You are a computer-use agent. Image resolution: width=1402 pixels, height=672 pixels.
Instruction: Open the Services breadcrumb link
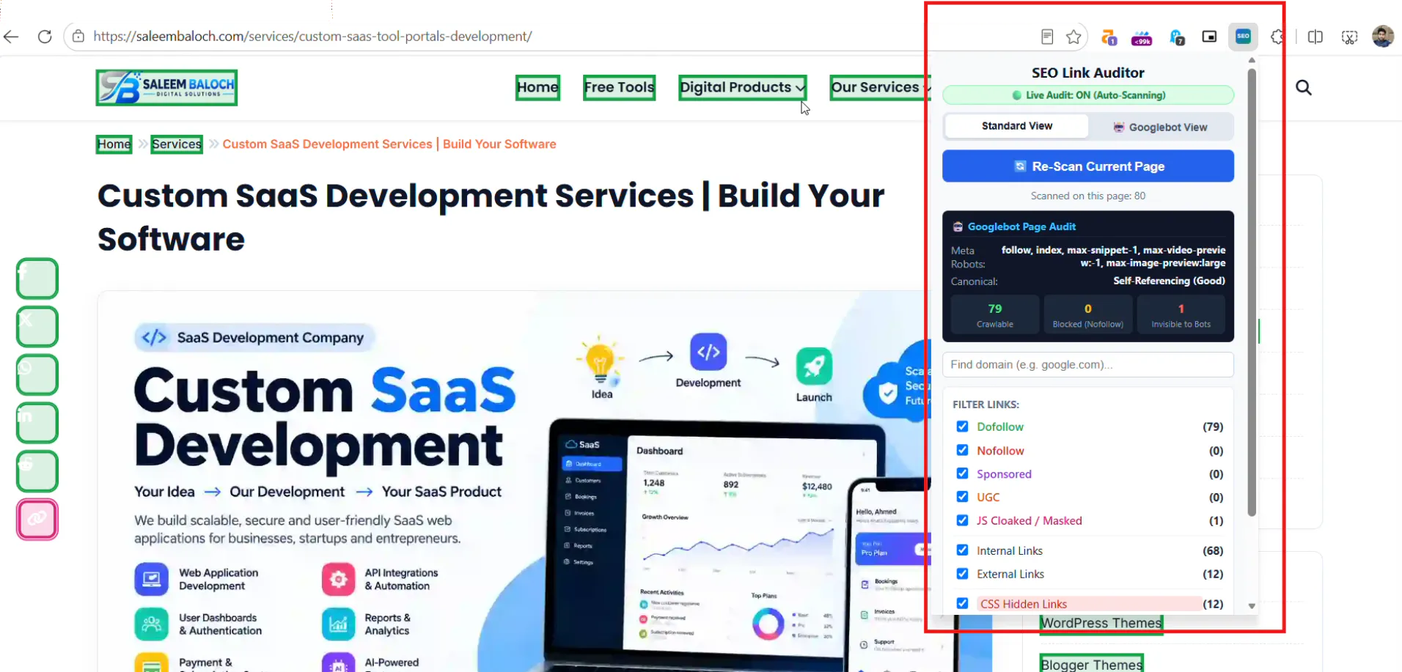pyautogui.click(x=177, y=144)
